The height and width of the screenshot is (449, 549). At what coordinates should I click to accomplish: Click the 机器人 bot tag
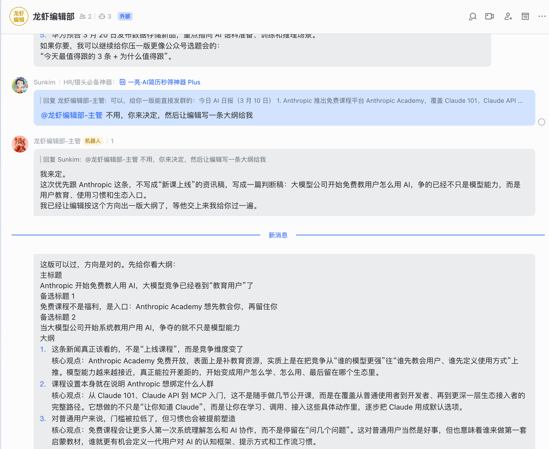click(x=93, y=141)
